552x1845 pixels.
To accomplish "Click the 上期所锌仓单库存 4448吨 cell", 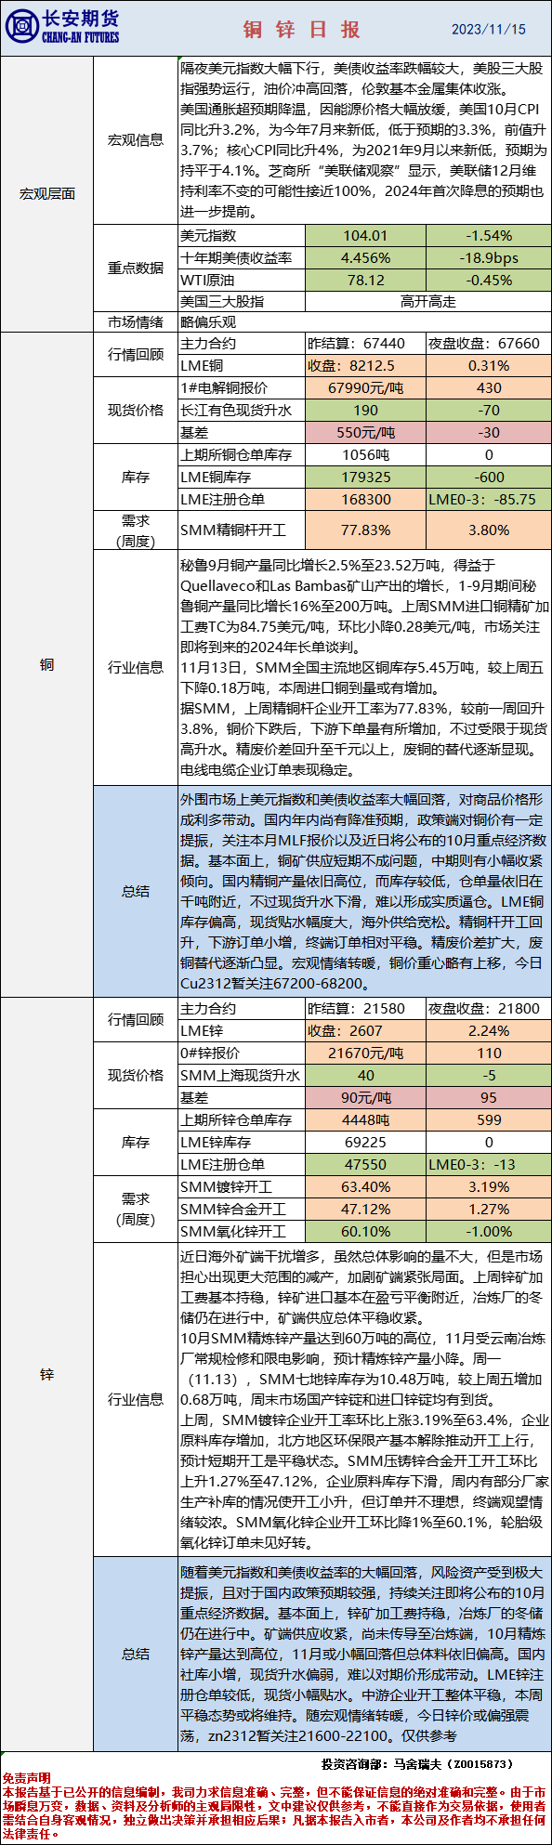I will point(365,1120).
